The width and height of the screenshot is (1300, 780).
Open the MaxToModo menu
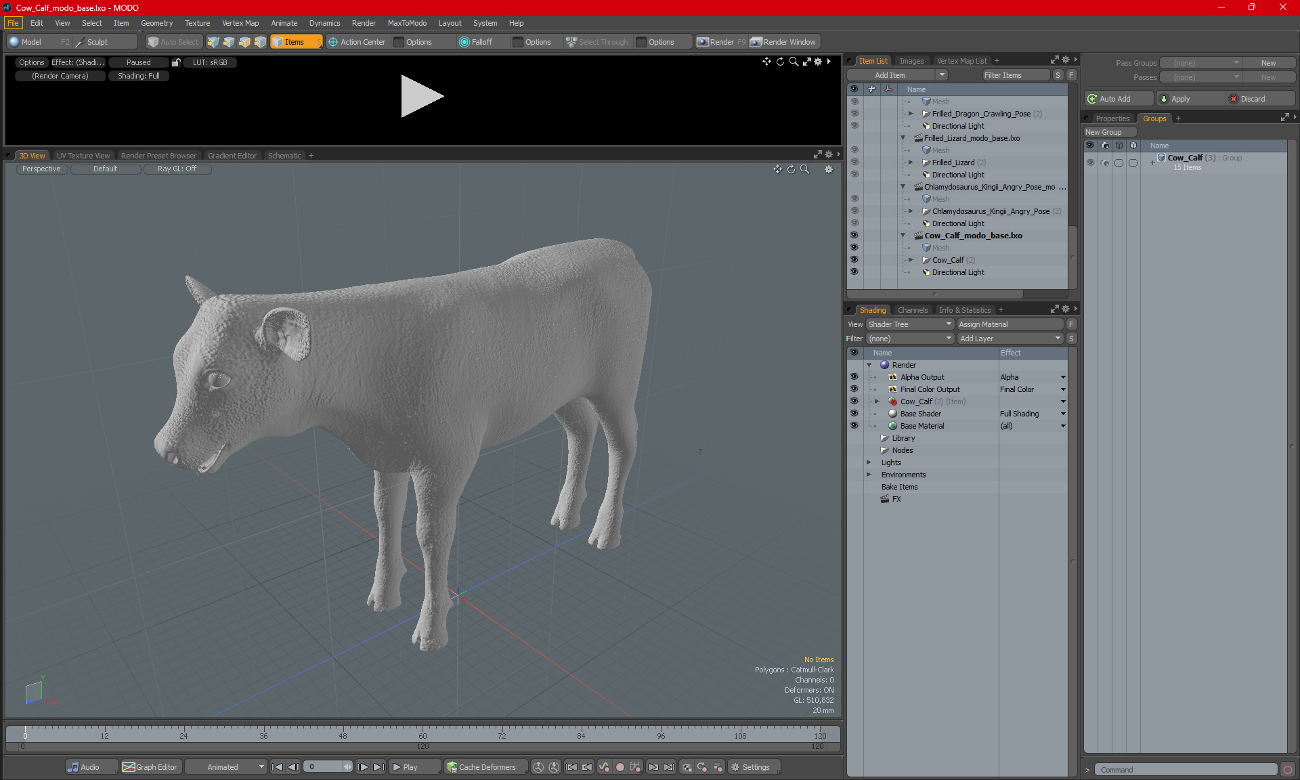pyautogui.click(x=407, y=23)
